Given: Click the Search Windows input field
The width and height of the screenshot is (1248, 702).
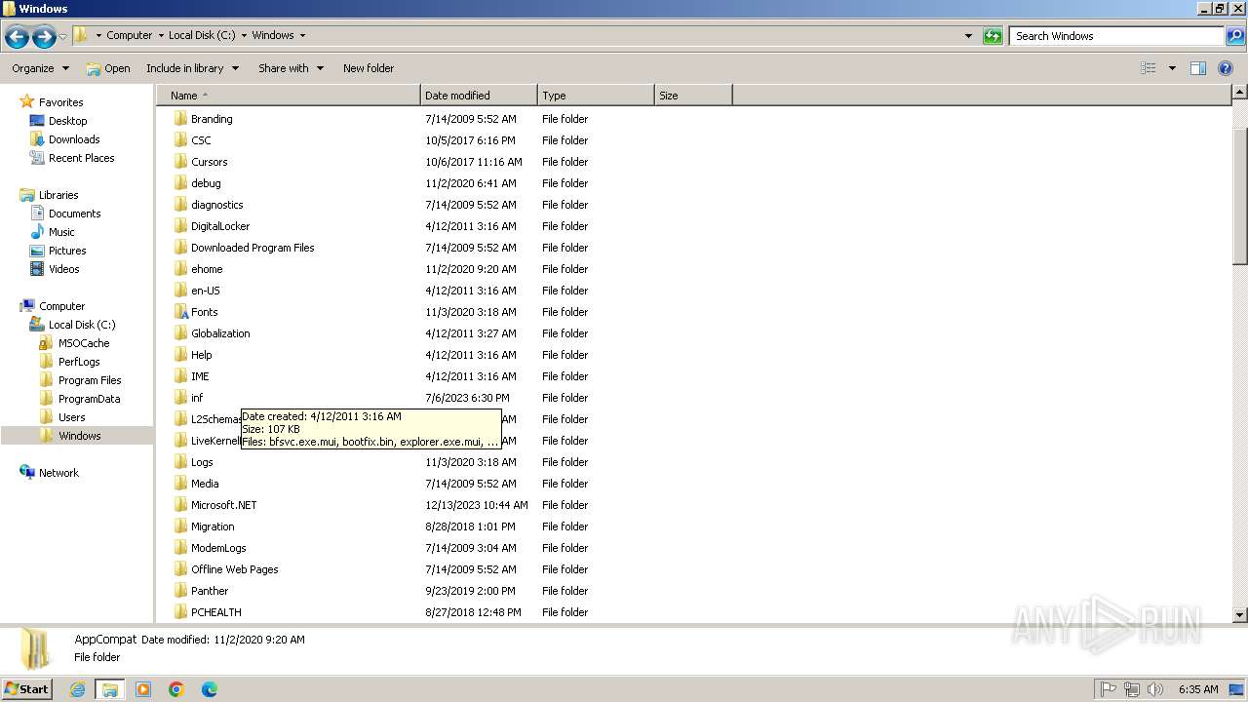Looking at the screenshot, I should pos(1117,36).
